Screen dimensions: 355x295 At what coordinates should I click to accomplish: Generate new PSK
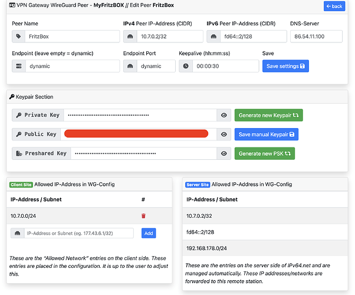[265, 153]
